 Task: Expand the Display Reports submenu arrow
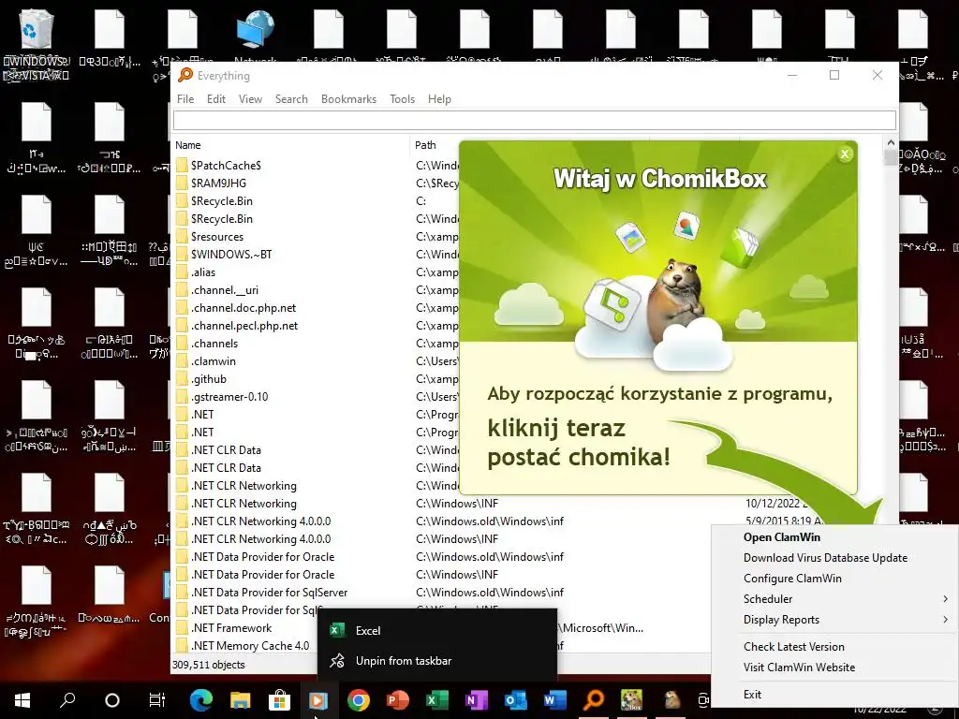[946, 620]
